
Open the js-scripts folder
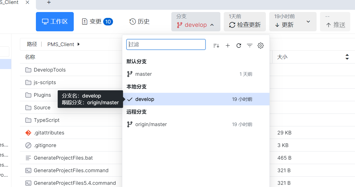point(45,82)
